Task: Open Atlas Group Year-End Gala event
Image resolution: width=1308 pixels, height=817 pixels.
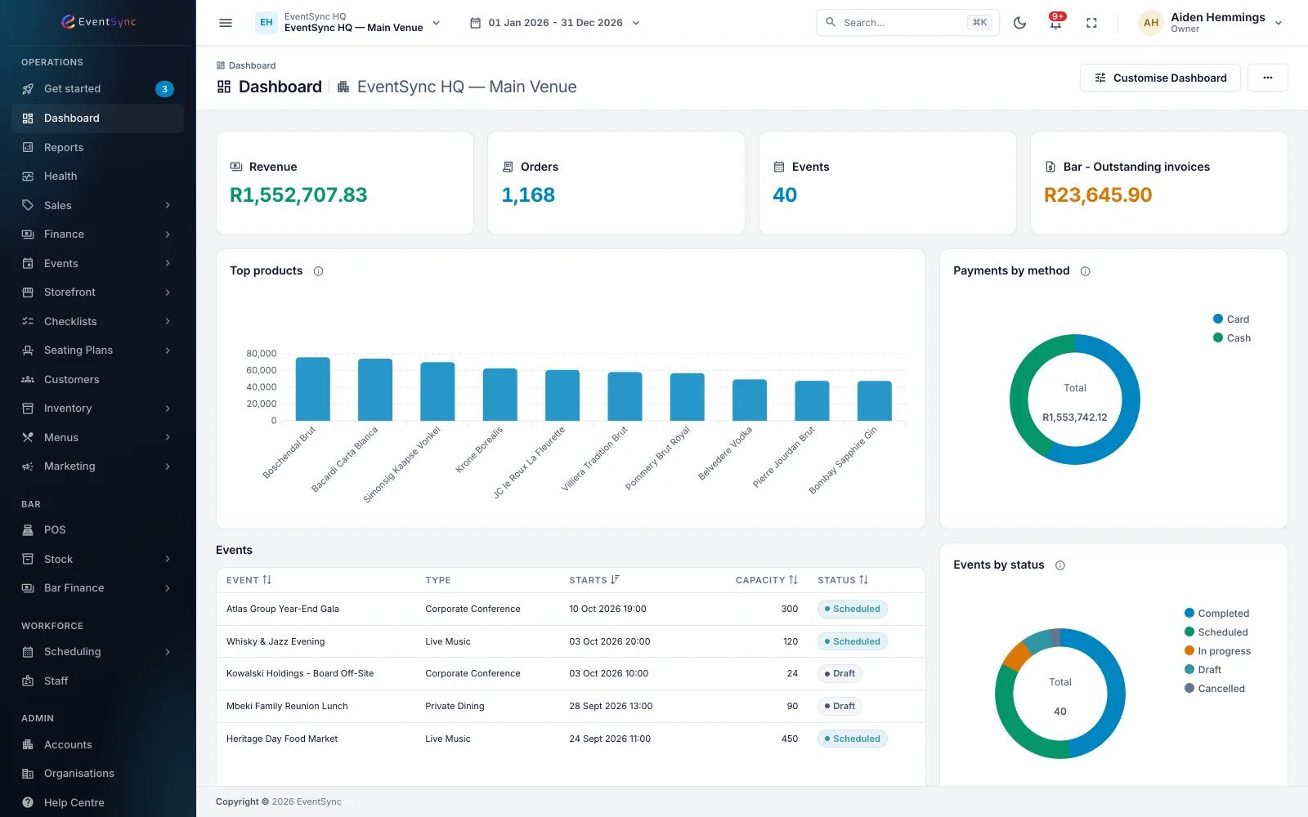Action: tap(283, 609)
